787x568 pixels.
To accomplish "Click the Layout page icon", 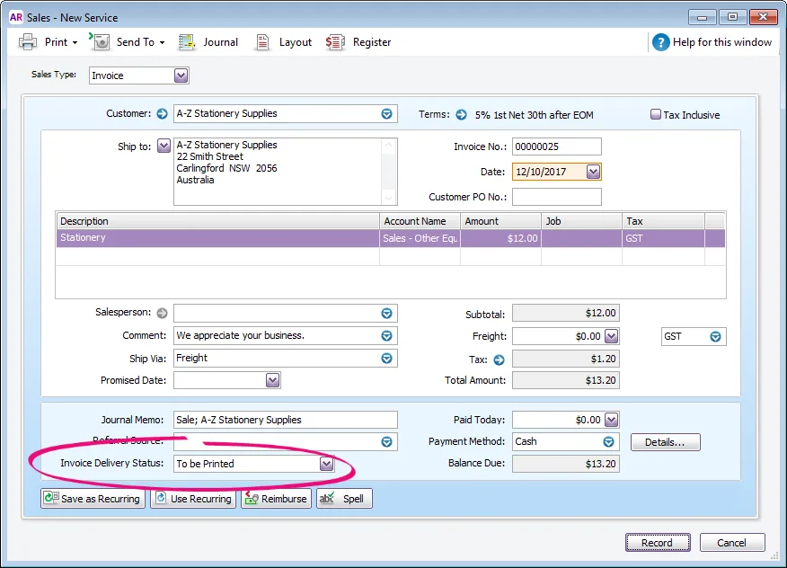I will [262, 42].
